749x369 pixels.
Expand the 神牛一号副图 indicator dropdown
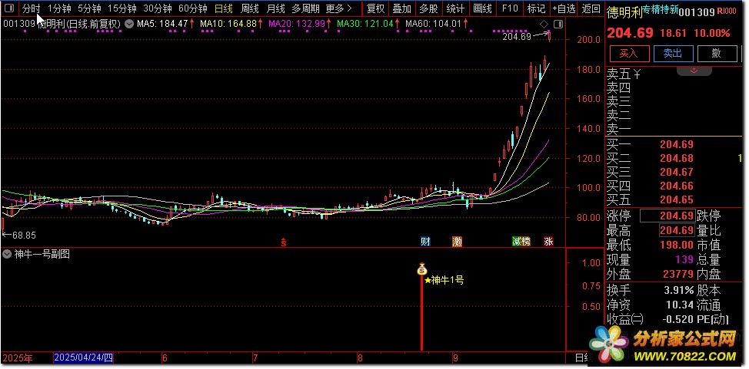7,254
